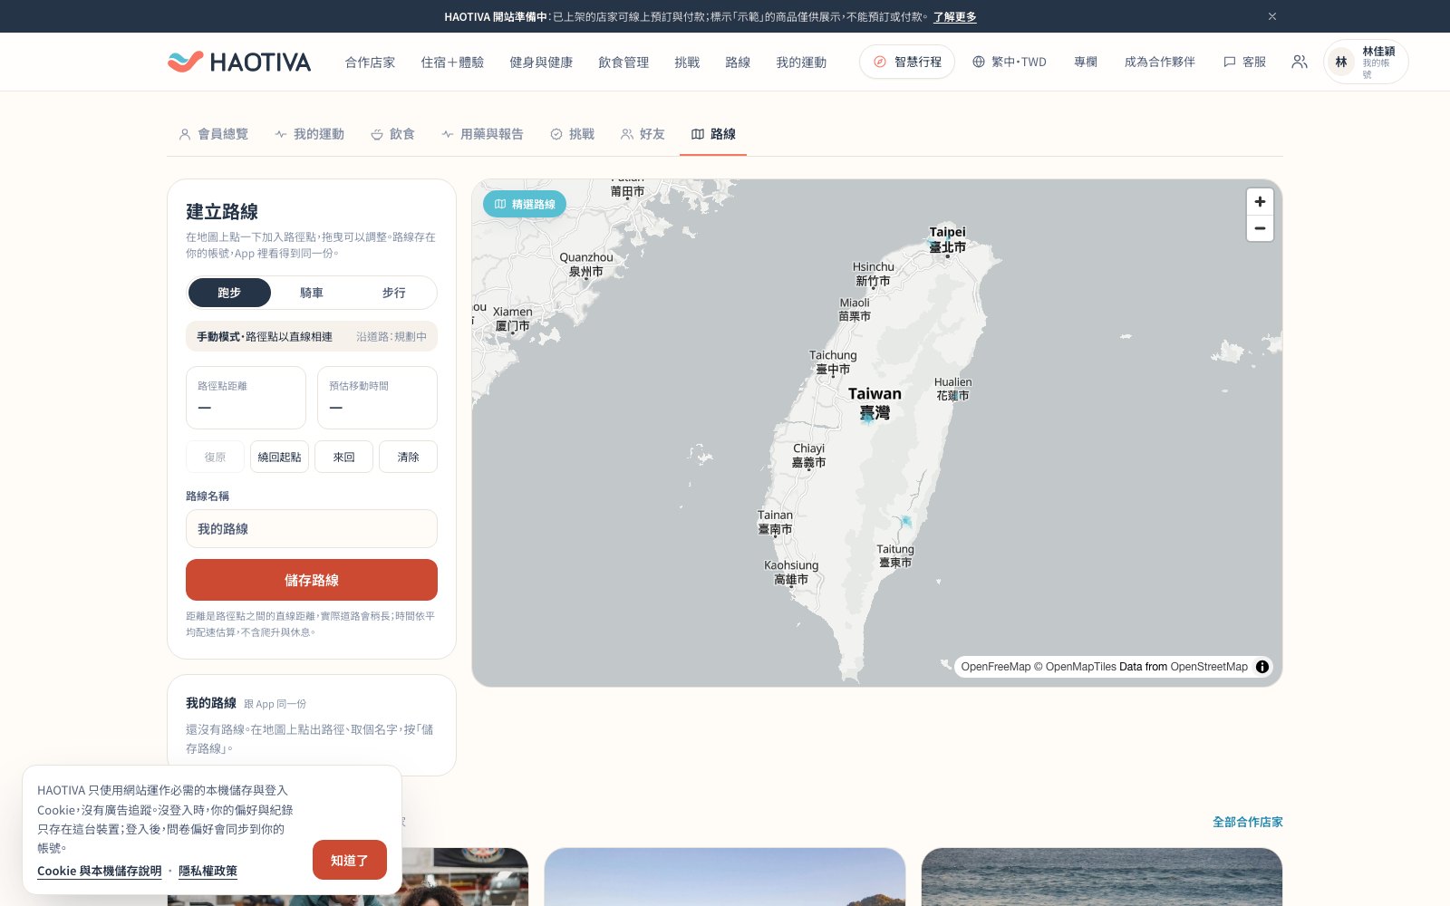Open 健身與健康 in main navigation
The width and height of the screenshot is (1450, 906).
coord(541,62)
